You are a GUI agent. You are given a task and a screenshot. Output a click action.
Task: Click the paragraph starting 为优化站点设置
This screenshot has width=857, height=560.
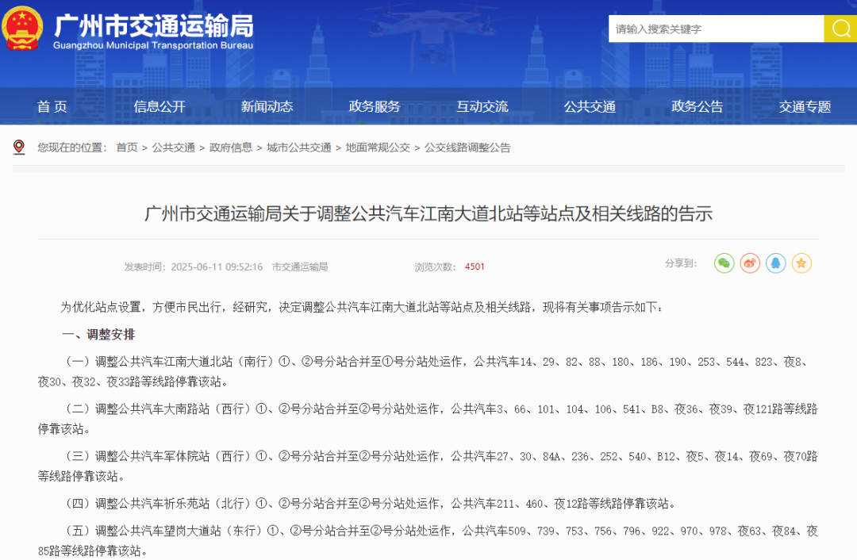click(x=362, y=307)
